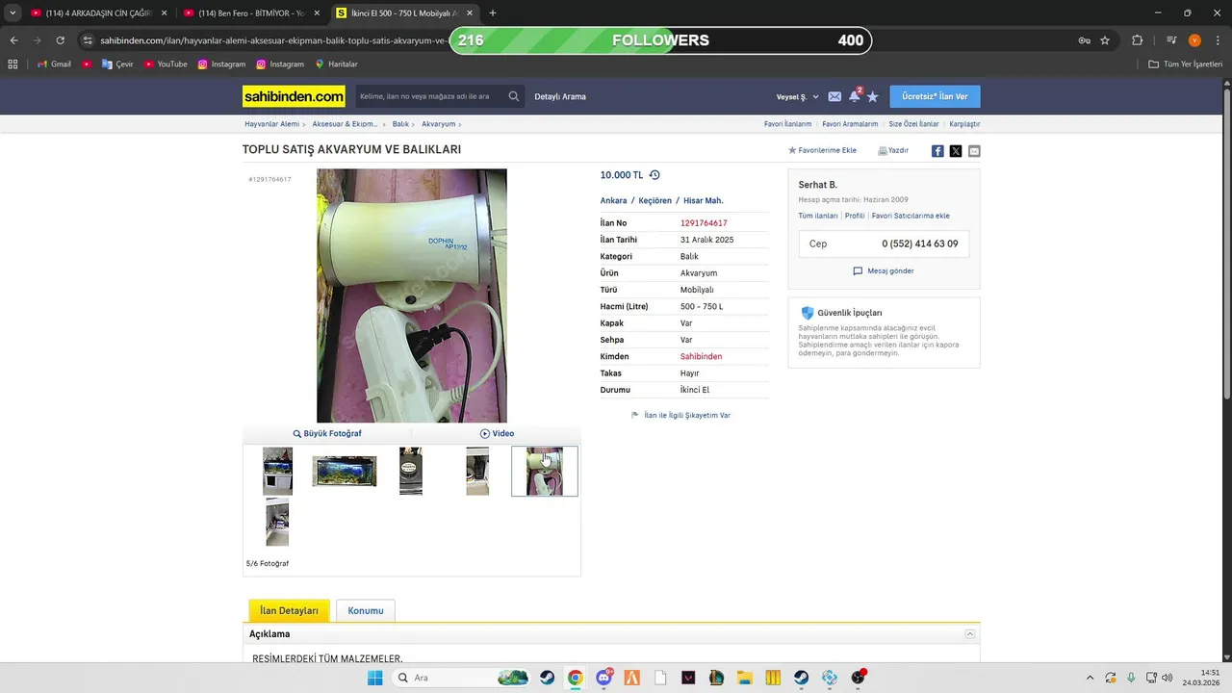Open Ankara location link
Image resolution: width=1232 pixels, height=693 pixels.
point(613,200)
